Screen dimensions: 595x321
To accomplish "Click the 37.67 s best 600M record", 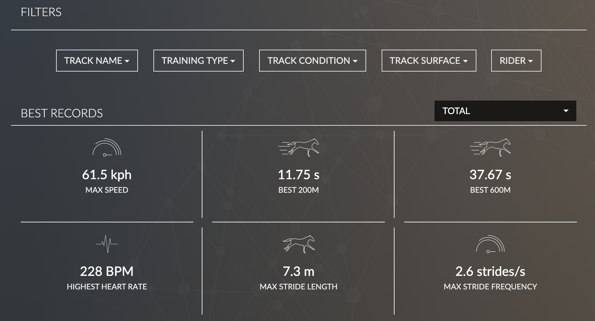I will click(490, 175).
